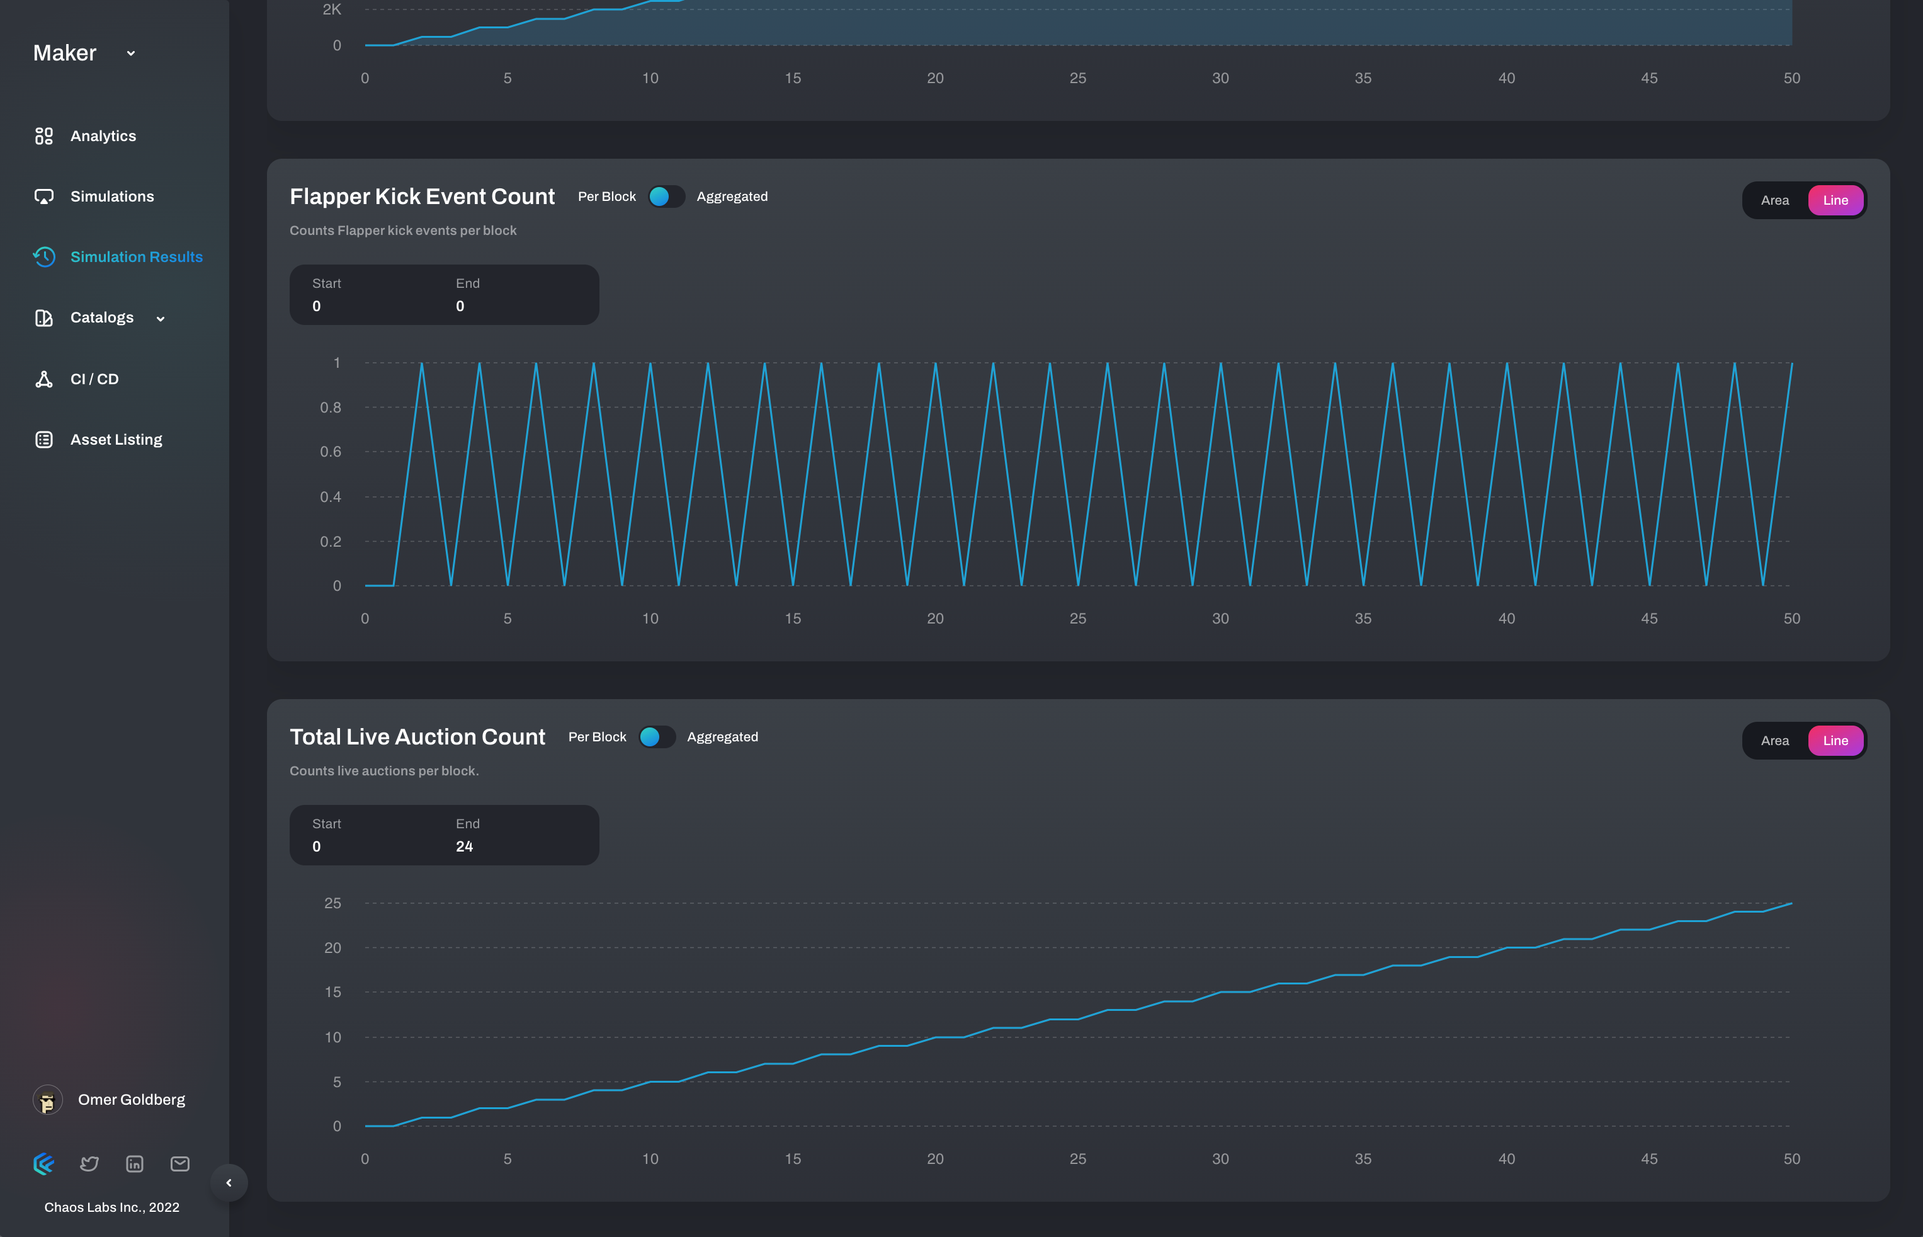Toggle Total Live Auction Count to Aggregated
1923x1237 pixels.
click(657, 738)
